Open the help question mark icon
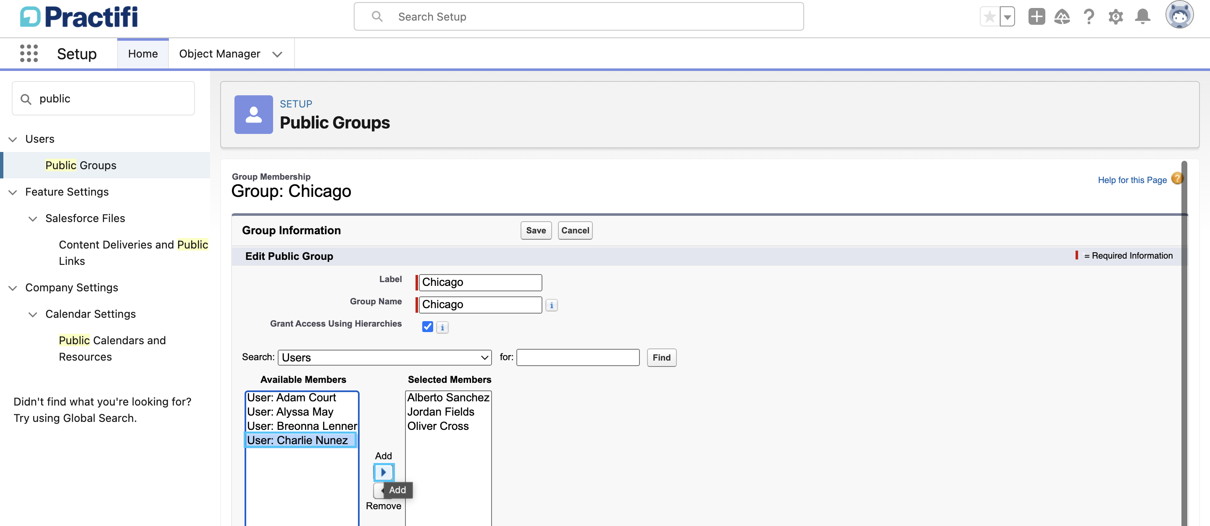The width and height of the screenshot is (1210, 526). (1089, 17)
